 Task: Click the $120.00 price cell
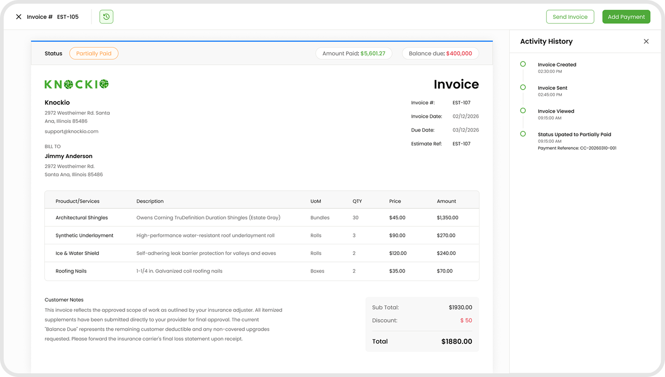pos(398,253)
